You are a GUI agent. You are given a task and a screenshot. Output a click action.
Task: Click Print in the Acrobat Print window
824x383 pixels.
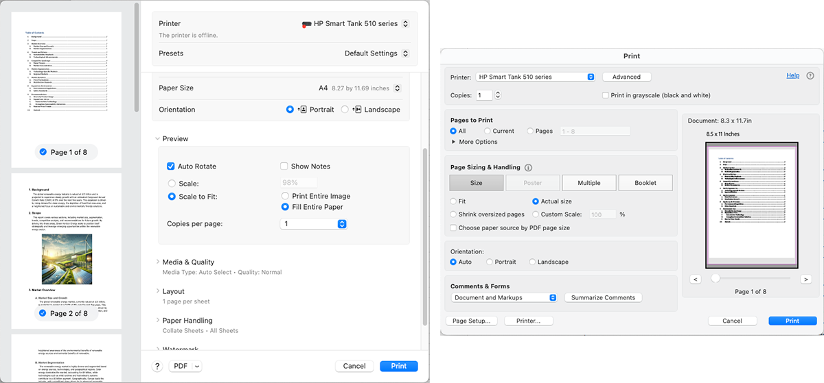click(792, 321)
